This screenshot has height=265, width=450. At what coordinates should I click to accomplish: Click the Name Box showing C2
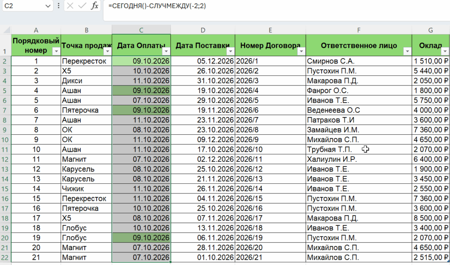pyautogui.click(x=27, y=6)
